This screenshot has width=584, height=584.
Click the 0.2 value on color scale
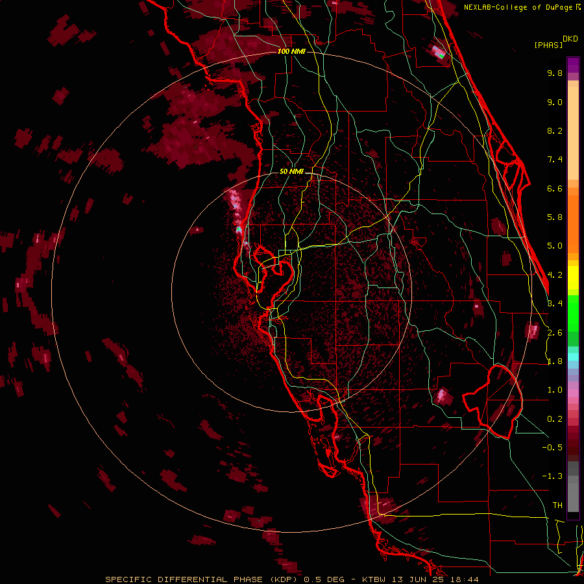(555, 419)
